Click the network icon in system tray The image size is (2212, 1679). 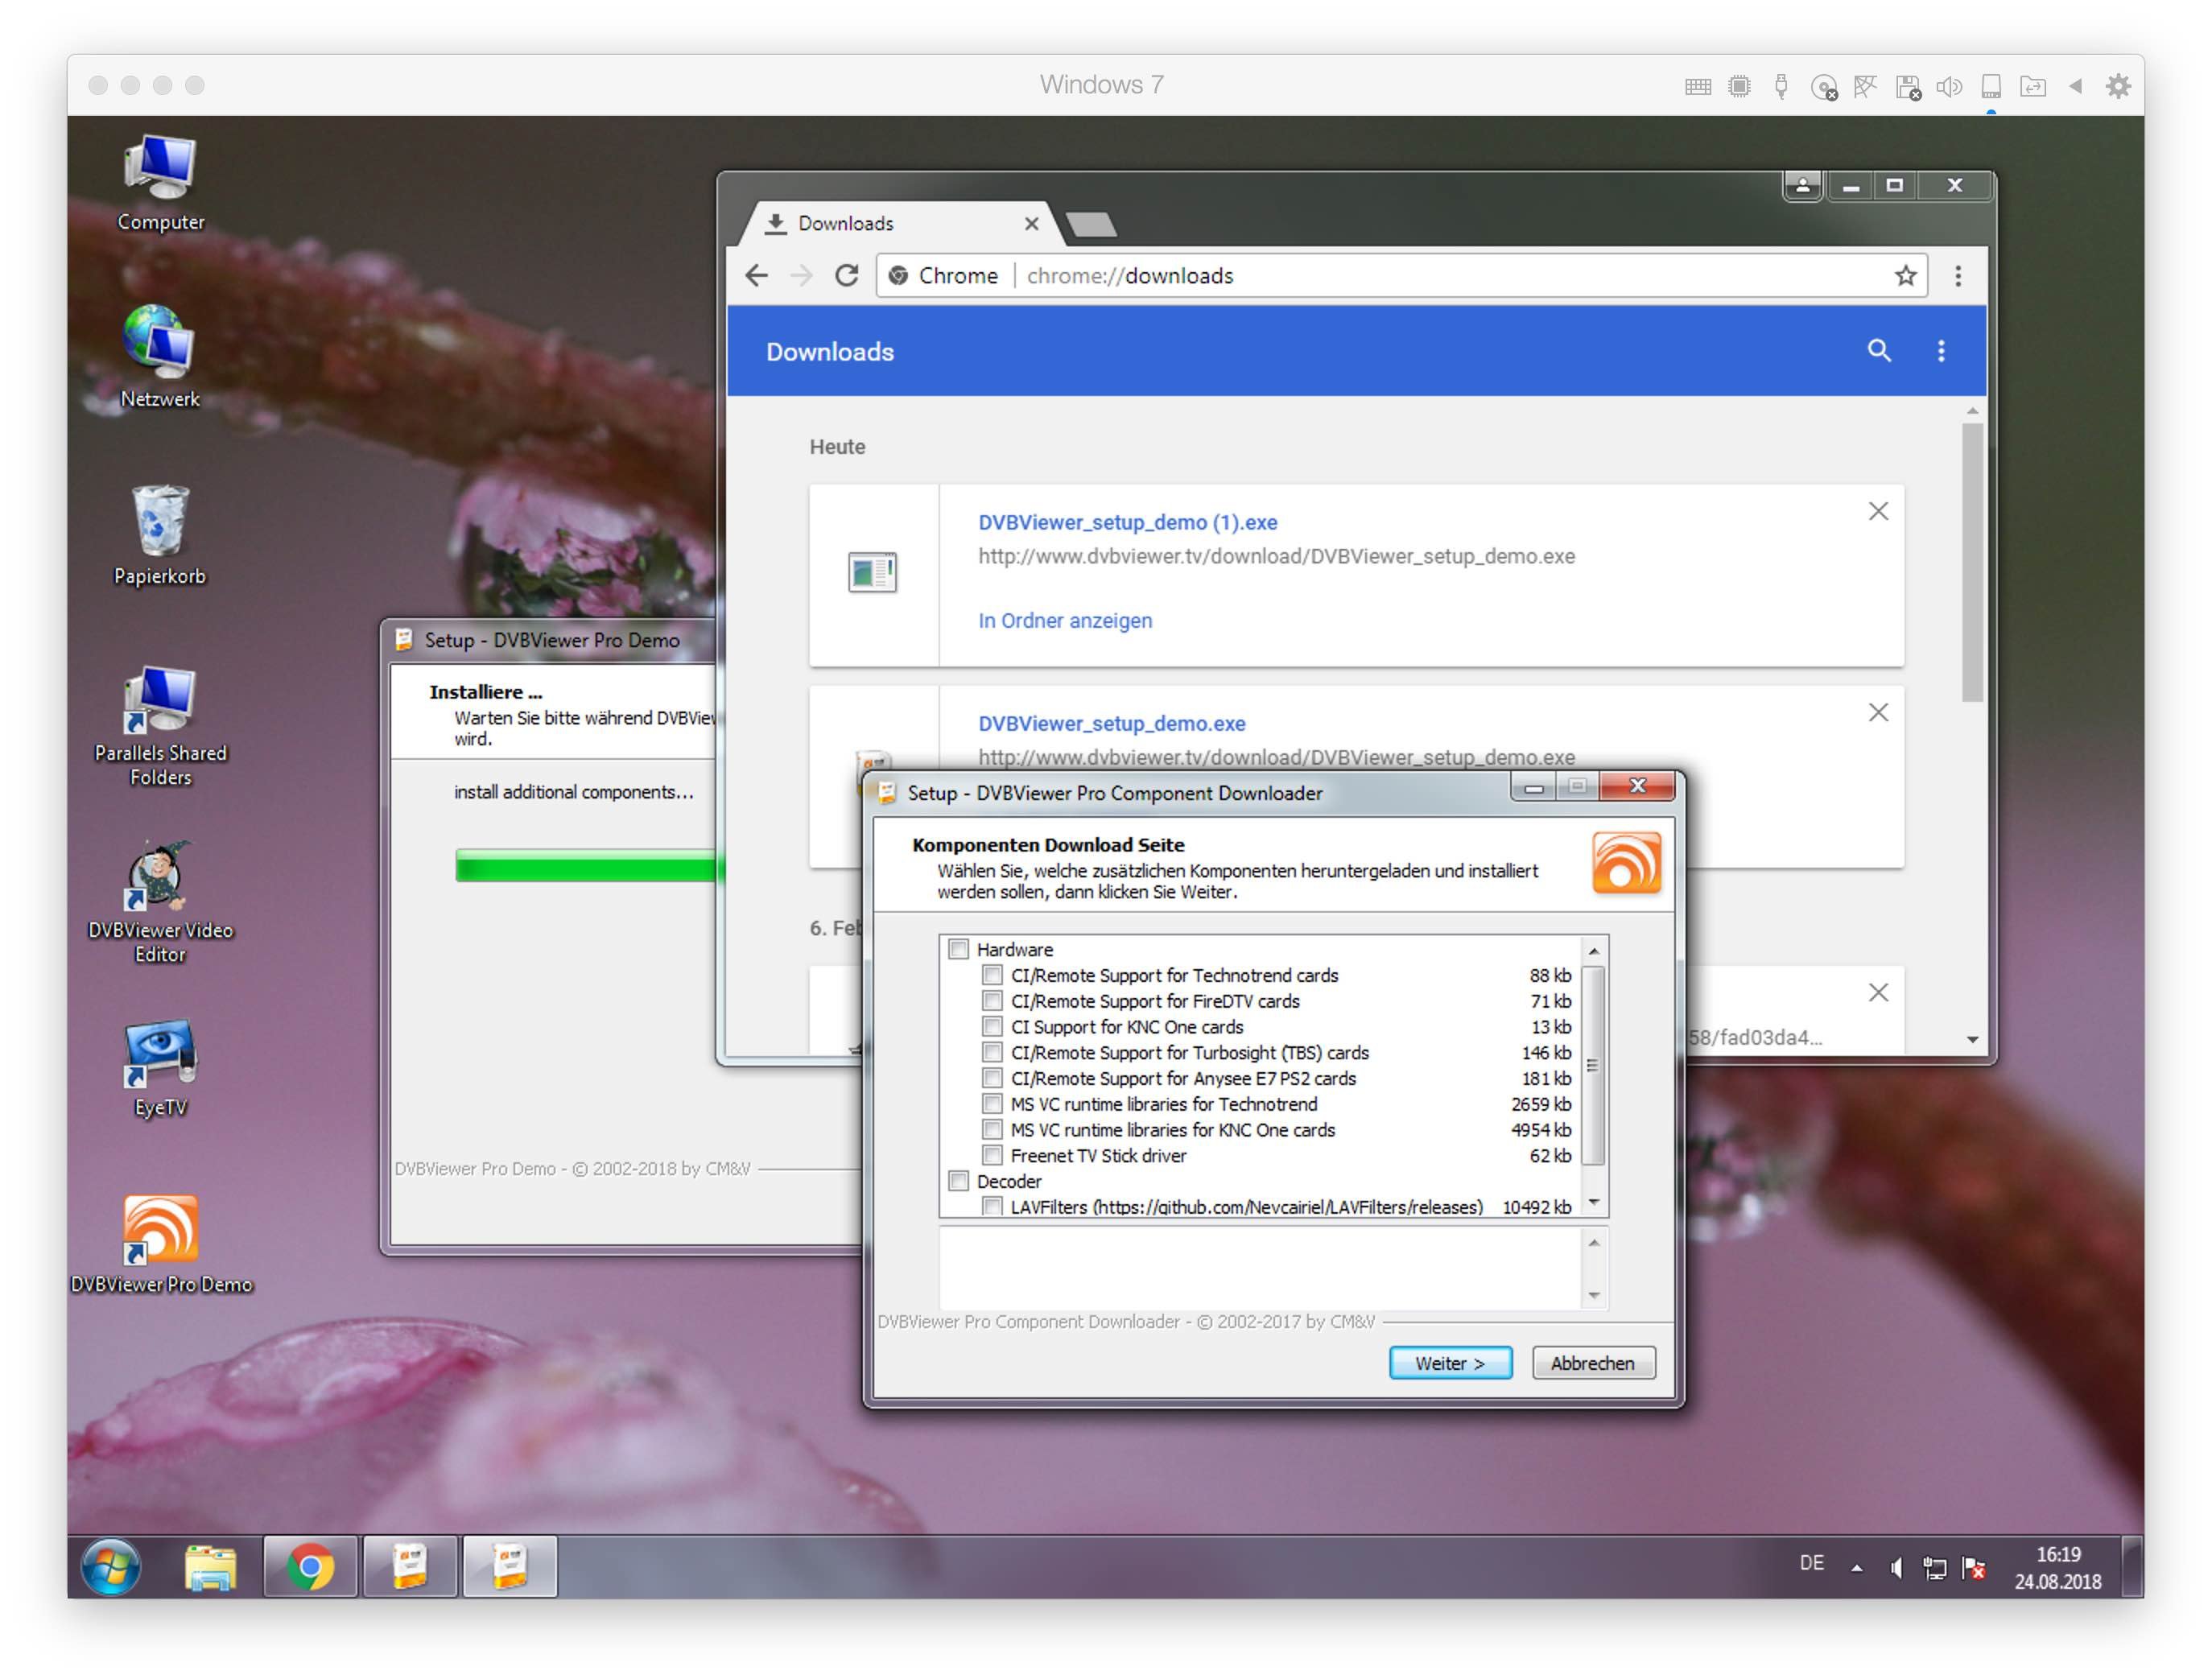[x=1935, y=1568]
